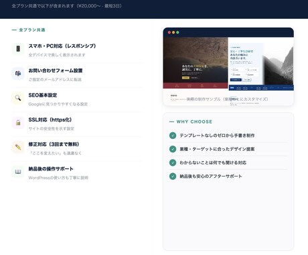Click the ご指定のメールアドレスに転送 description
Viewport: 308px width, 255px height.
pos(55,79)
